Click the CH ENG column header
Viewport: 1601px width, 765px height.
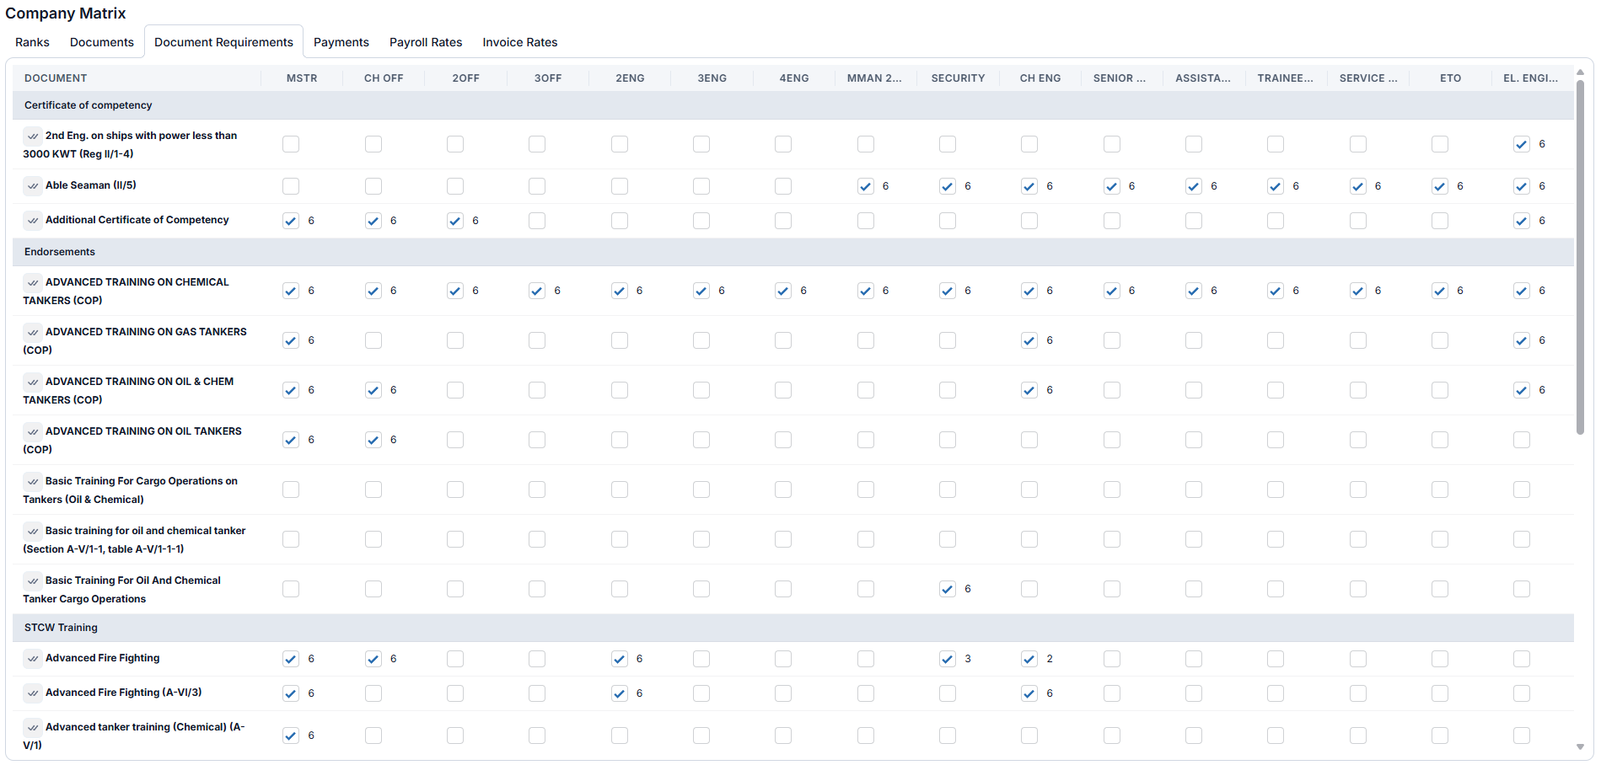tap(1040, 78)
